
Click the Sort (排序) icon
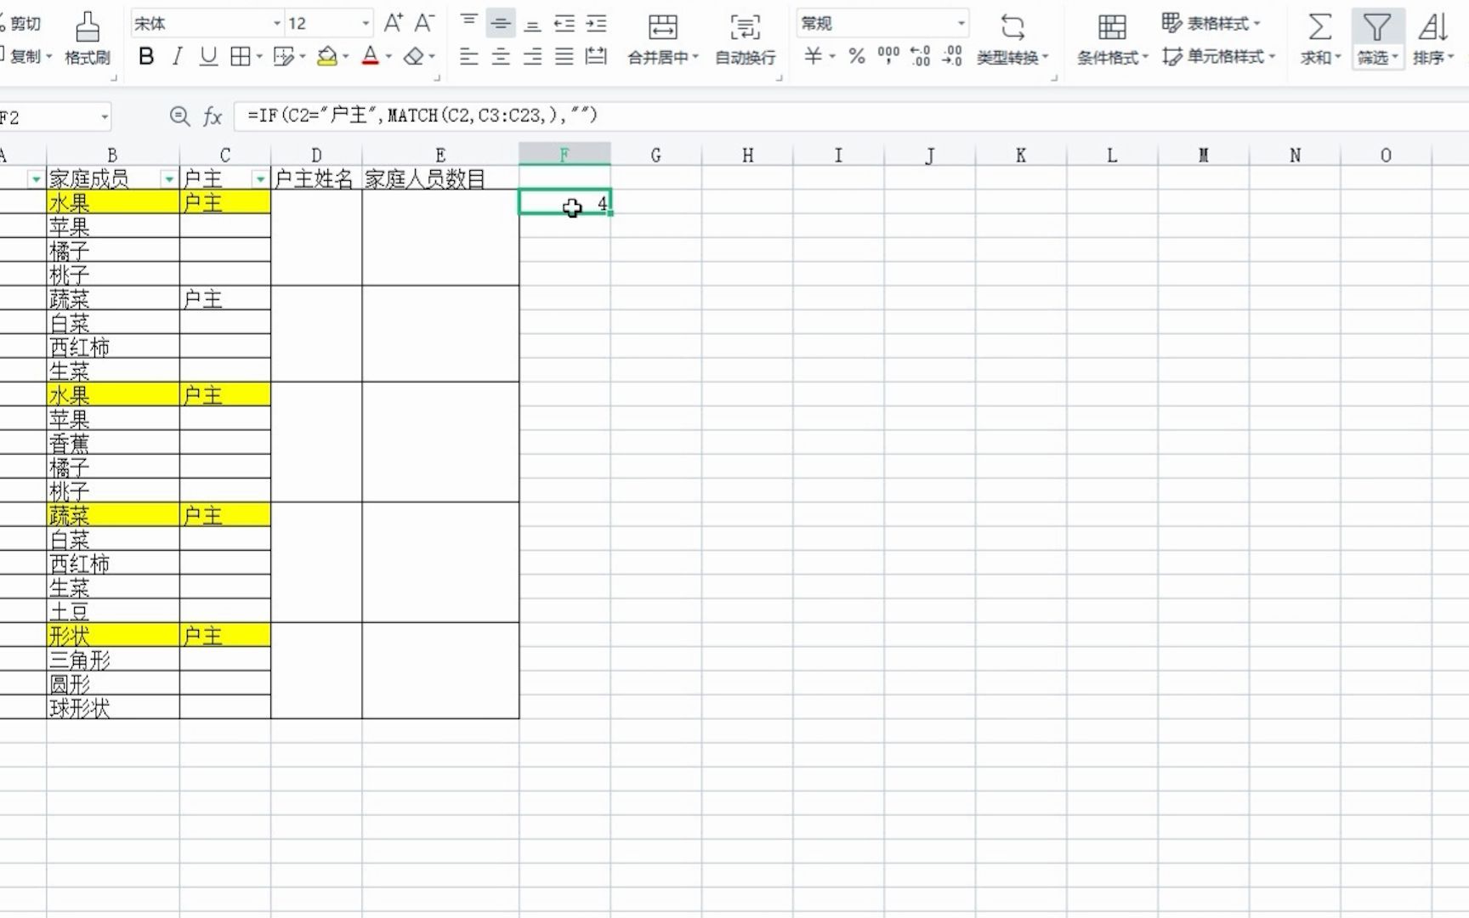tap(1432, 27)
